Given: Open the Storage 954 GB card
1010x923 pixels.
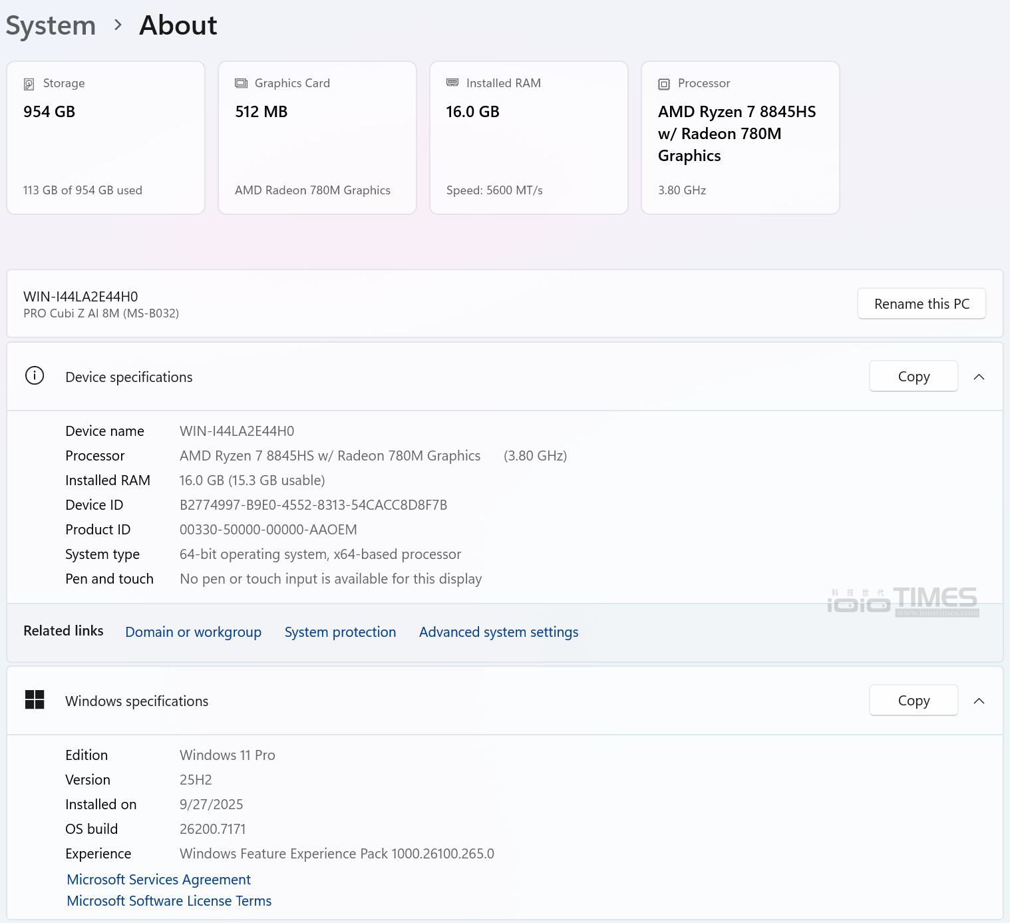Looking at the screenshot, I should coord(106,138).
